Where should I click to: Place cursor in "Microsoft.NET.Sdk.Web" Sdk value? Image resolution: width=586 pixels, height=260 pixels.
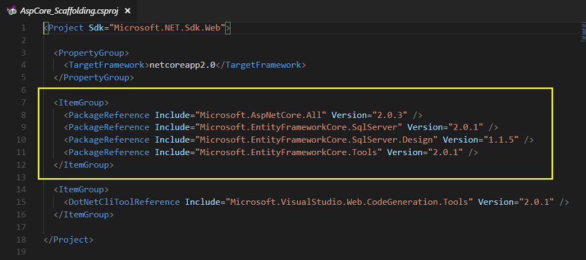tap(167, 28)
